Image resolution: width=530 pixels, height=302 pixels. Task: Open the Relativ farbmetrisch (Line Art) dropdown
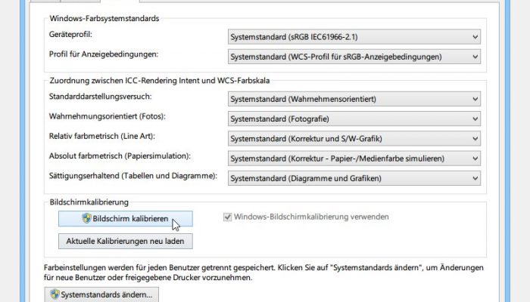pyautogui.click(x=354, y=138)
